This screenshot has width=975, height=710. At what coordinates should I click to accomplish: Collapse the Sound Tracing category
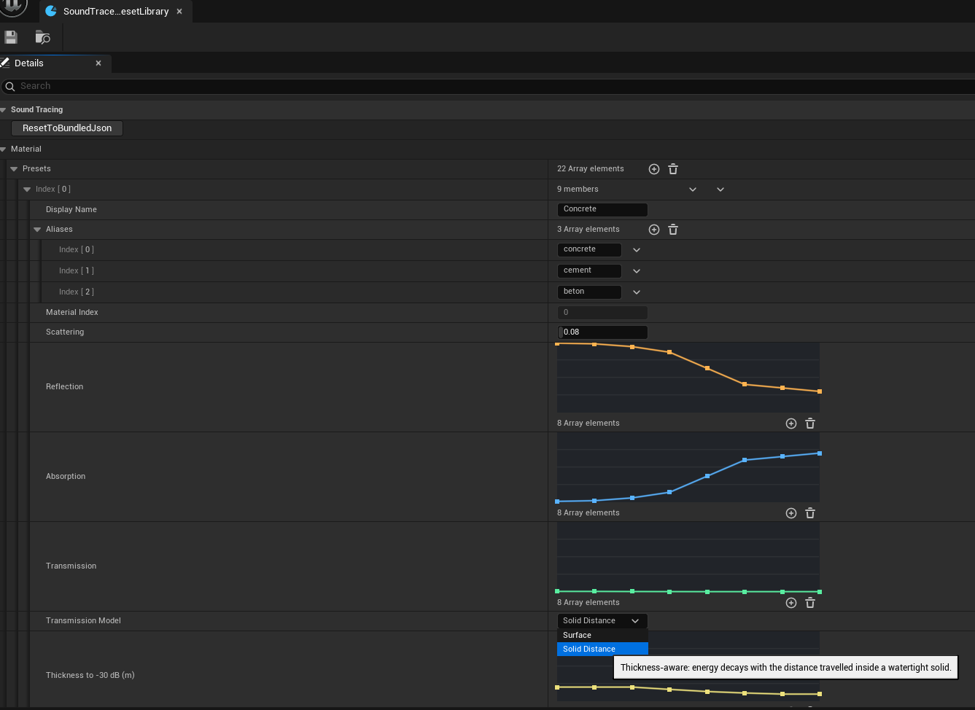[4, 110]
